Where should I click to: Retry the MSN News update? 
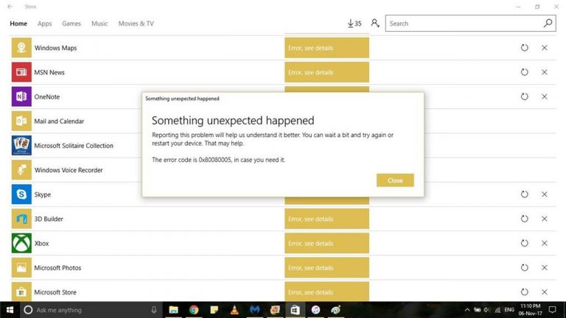[525, 72]
